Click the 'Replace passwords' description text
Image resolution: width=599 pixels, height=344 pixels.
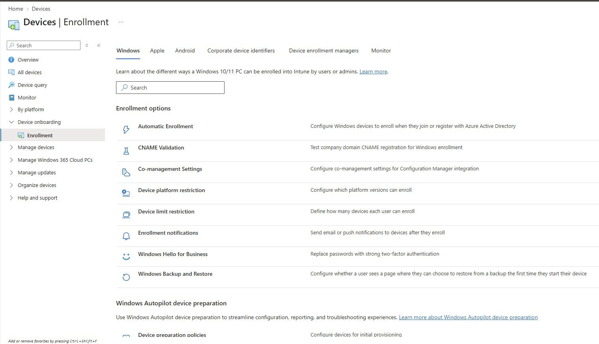pyautogui.click(x=375, y=254)
